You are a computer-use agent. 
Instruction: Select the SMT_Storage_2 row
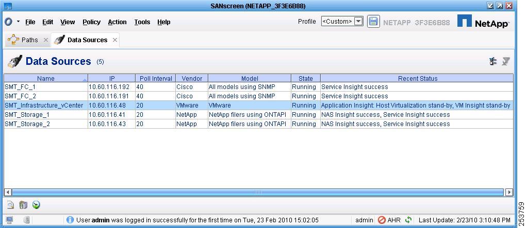pos(258,124)
